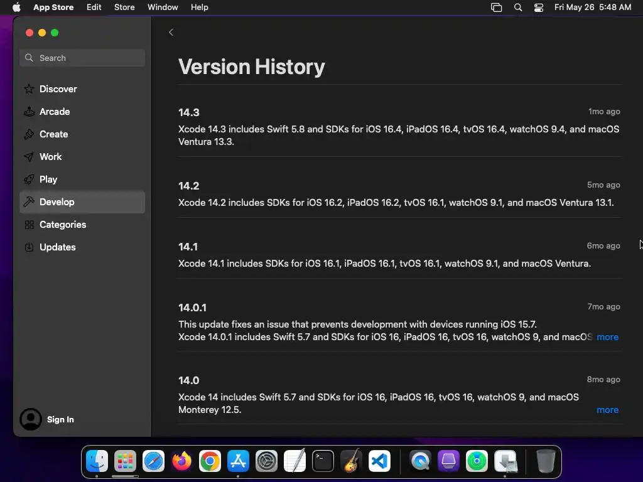Click the '5mo ago' date label
Screen dimensions: 643x482
pos(603,185)
